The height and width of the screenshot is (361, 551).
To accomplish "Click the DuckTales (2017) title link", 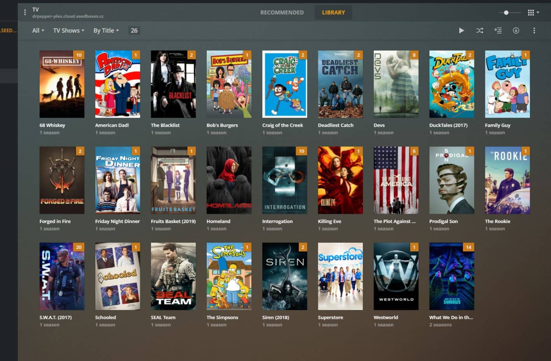I will click(448, 125).
